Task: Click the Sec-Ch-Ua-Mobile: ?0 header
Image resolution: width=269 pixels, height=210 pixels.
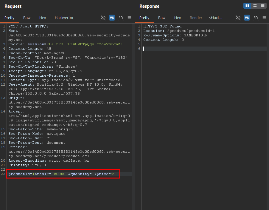Action: click(32, 62)
